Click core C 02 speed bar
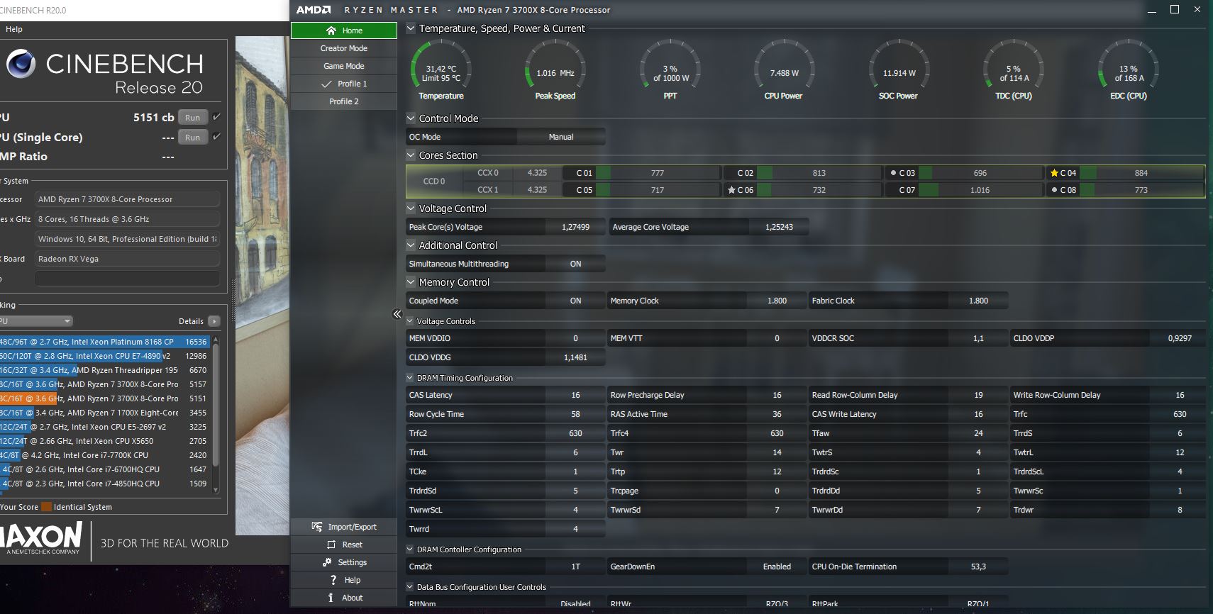This screenshot has width=1213, height=614. (819, 173)
